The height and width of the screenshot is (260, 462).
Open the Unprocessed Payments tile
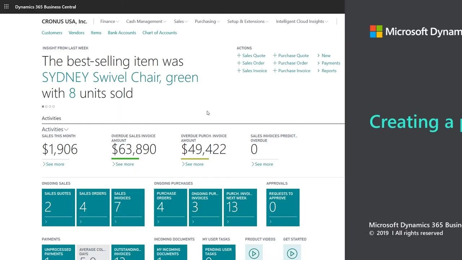coord(58,252)
